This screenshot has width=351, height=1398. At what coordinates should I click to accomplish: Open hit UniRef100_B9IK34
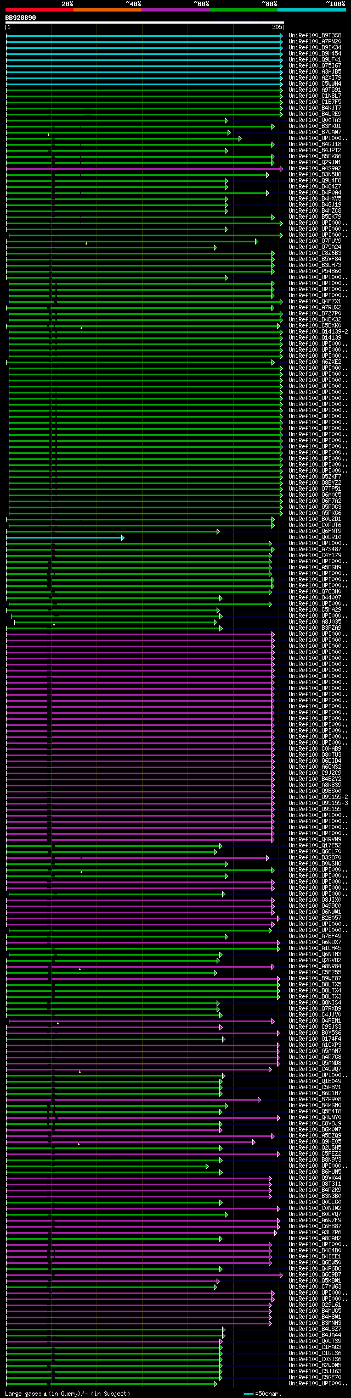(x=315, y=48)
